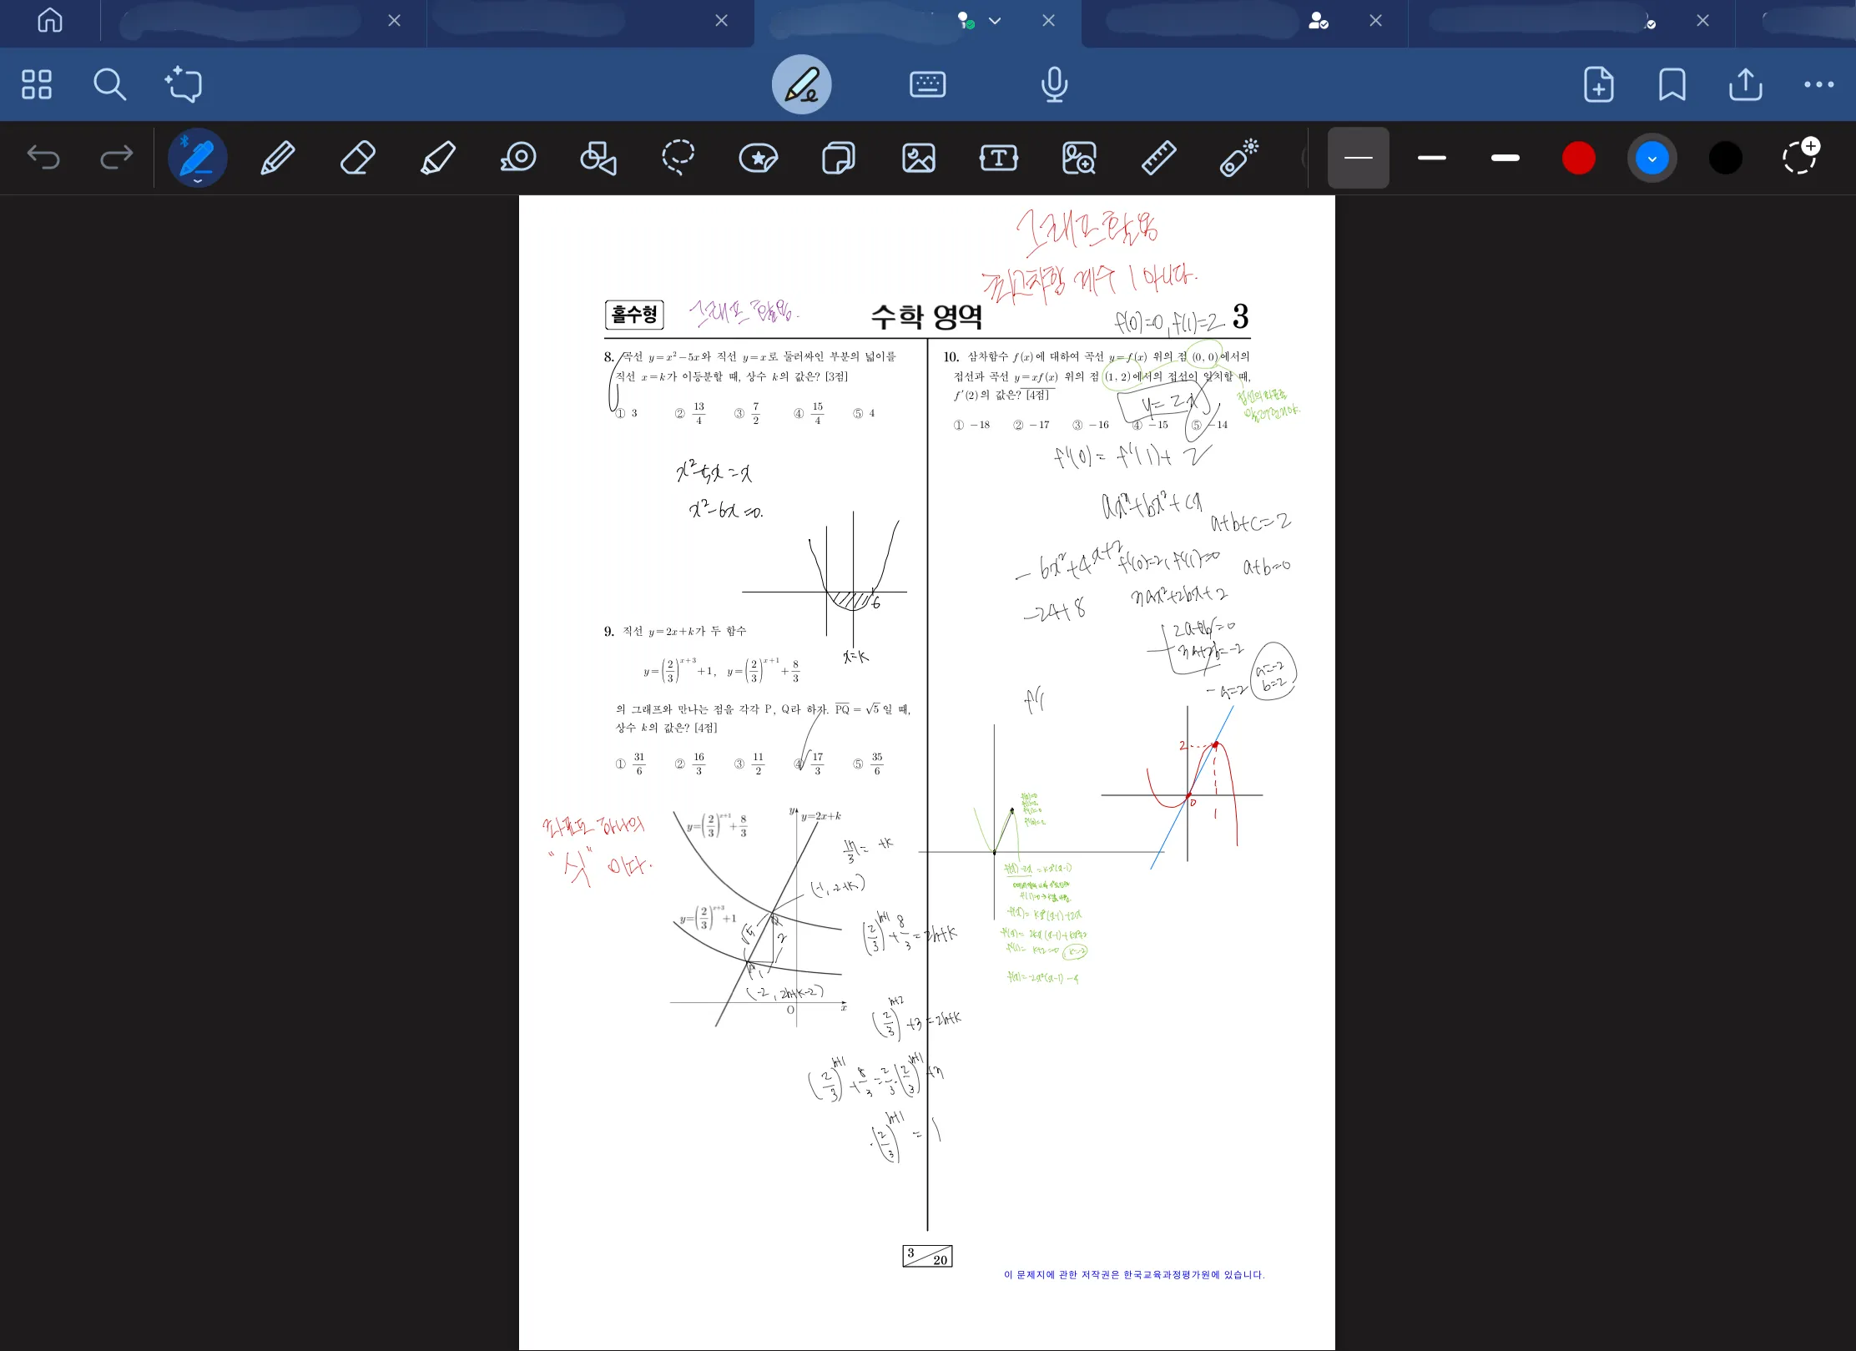Pick the black pen color
This screenshot has height=1351, width=1856.
(x=1726, y=158)
